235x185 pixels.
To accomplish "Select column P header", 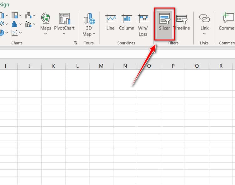I will click(173, 66).
